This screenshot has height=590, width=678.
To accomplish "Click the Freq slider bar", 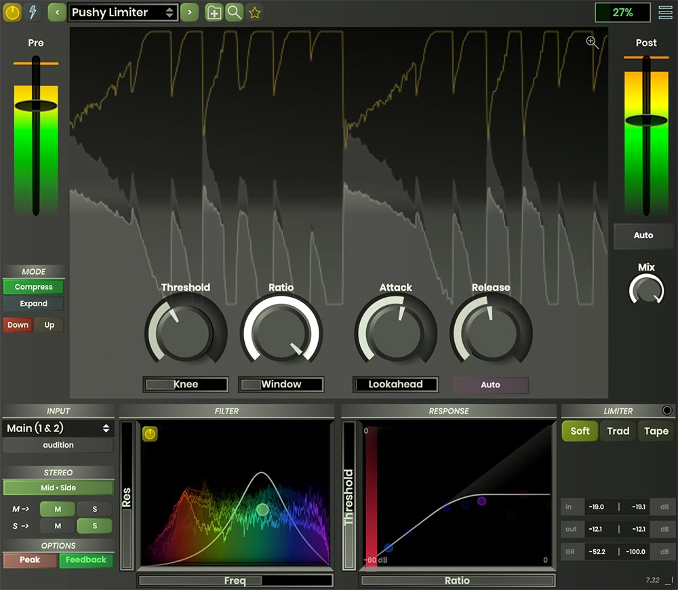I will [x=235, y=581].
